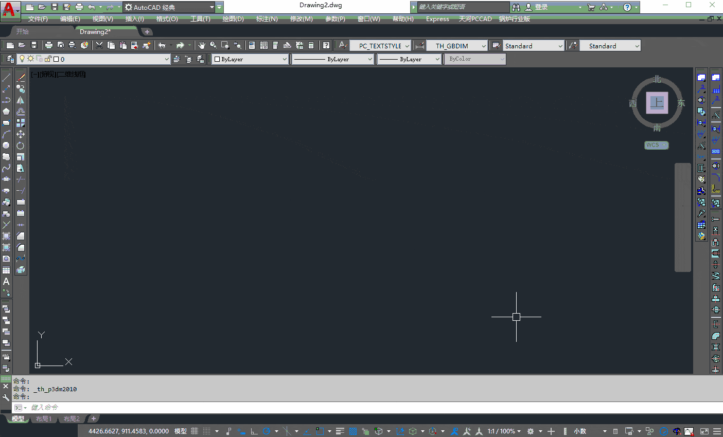Switch to the 开始 start tab

pyautogui.click(x=22, y=32)
